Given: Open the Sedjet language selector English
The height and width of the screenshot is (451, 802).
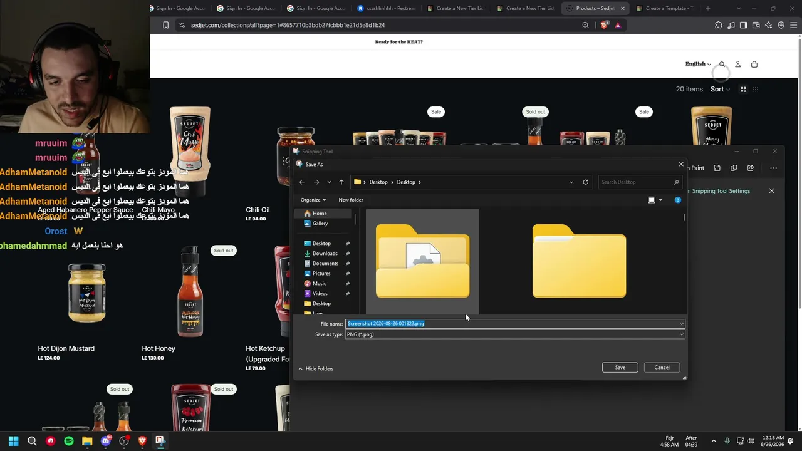Looking at the screenshot, I should tap(698, 64).
